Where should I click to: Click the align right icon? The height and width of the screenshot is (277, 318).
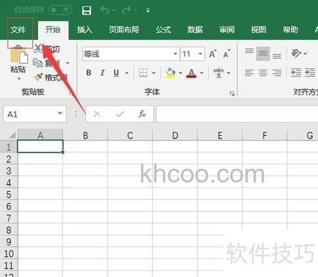pos(277,73)
